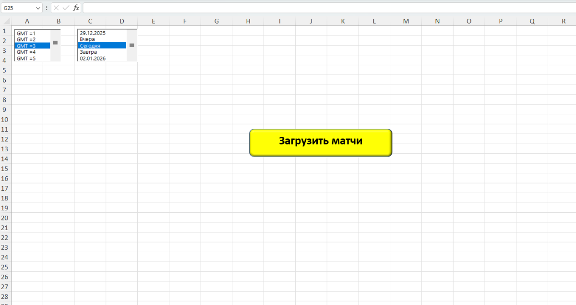The image size is (576, 305).
Task: Click the three-dot handle beside Name Box
Action: pyautogui.click(x=47, y=8)
